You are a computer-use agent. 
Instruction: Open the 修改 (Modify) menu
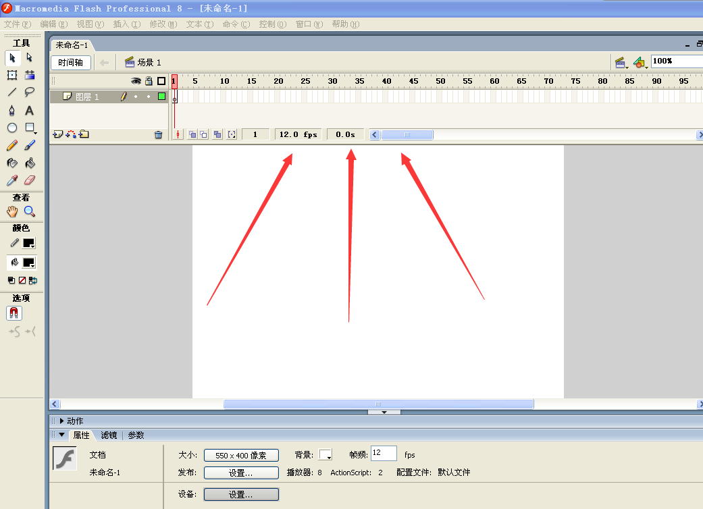[163, 24]
